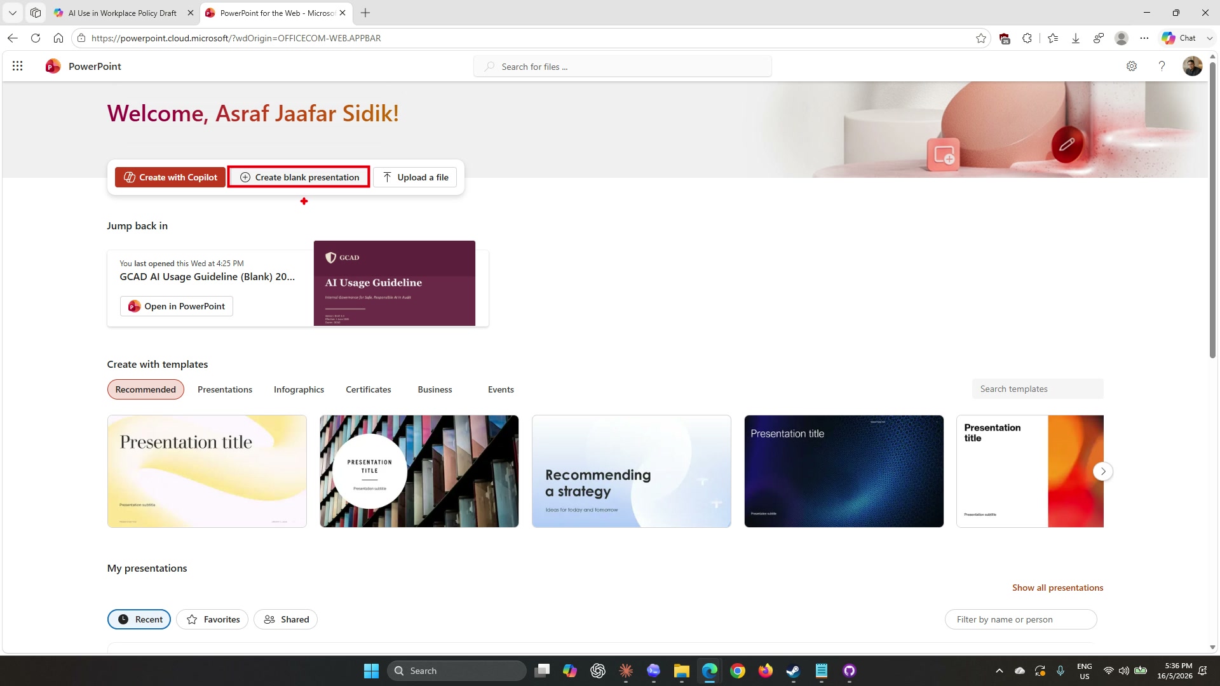The height and width of the screenshot is (686, 1220).
Task: Select the Events templates tab
Action: coord(501,389)
